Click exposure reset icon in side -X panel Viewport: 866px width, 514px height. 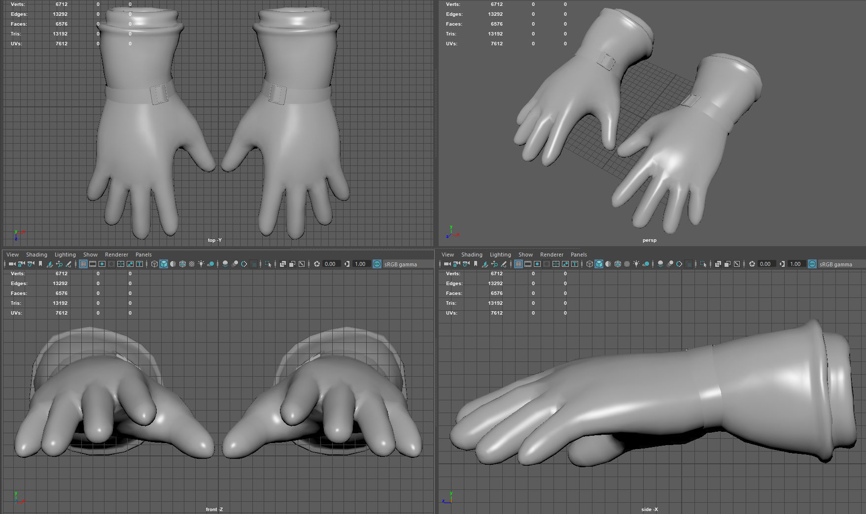coord(752,264)
